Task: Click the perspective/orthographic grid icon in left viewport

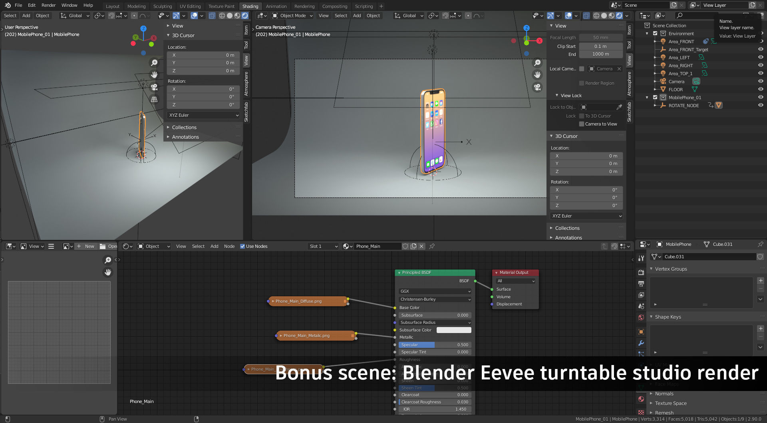Action: (x=154, y=99)
